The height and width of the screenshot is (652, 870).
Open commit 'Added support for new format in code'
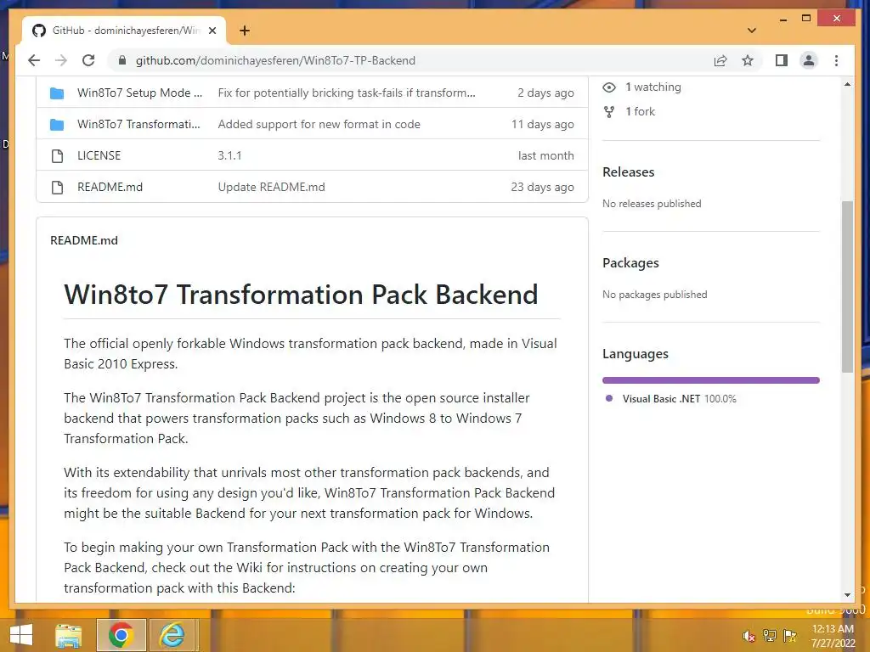[319, 124]
